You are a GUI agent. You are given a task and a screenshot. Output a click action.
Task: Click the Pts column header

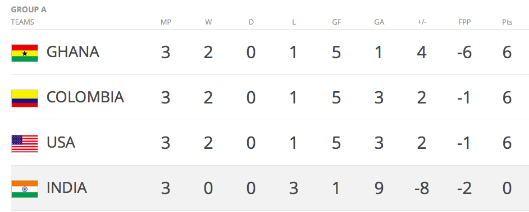coord(507,22)
